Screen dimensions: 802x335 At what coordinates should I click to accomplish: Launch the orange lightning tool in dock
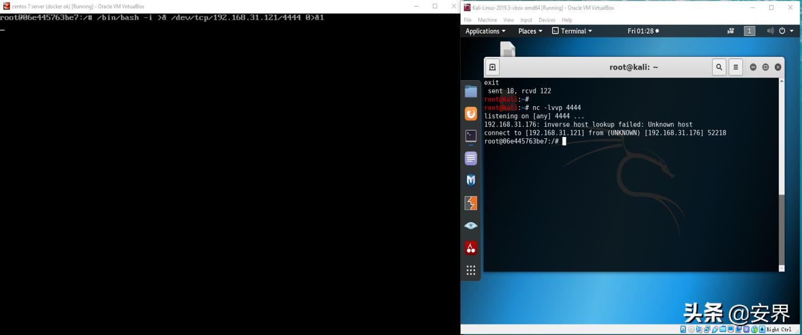click(x=471, y=203)
